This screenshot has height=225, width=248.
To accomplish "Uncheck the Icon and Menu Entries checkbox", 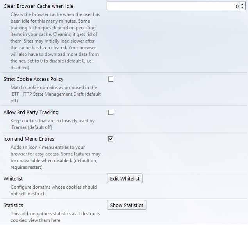I will tap(111, 139).
